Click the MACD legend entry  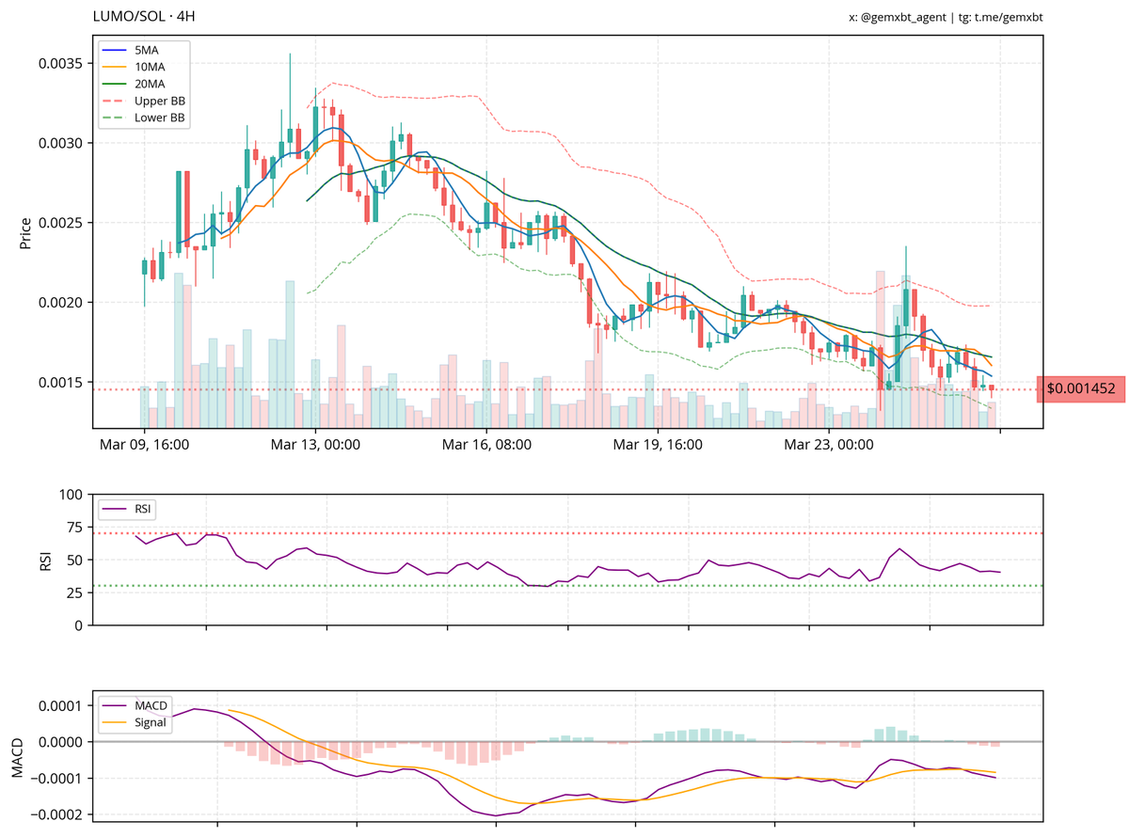(135, 705)
